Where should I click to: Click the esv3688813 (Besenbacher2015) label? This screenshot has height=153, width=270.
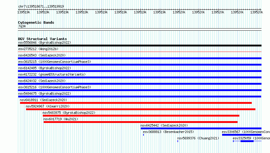pos(168,132)
